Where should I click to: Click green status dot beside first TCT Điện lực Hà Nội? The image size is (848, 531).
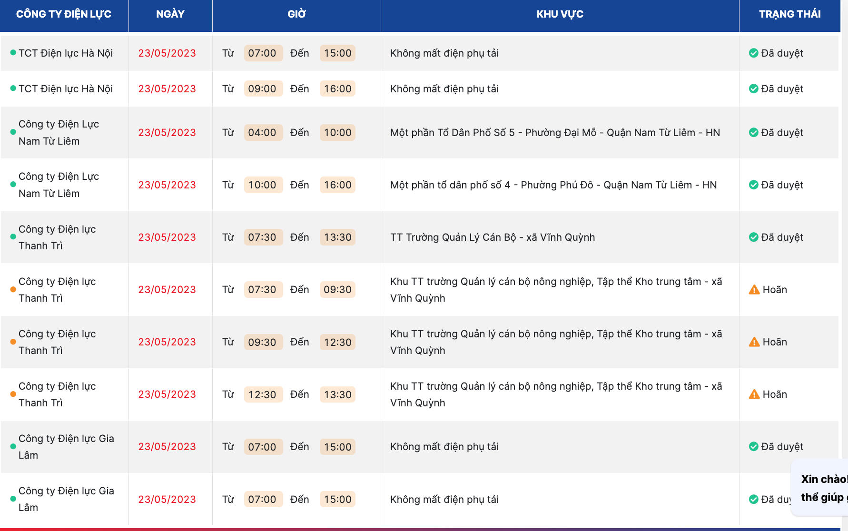tap(13, 53)
